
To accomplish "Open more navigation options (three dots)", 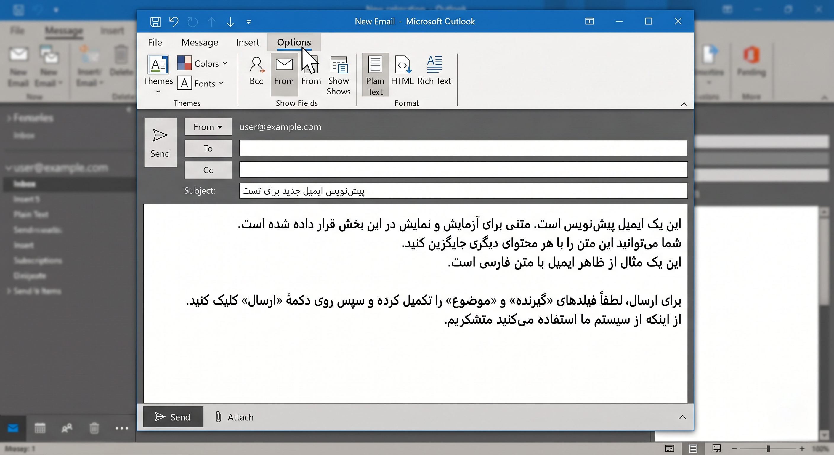I will (122, 428).
